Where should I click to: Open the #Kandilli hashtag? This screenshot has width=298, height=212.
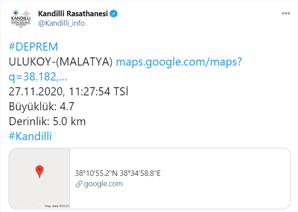pos(30,136)
